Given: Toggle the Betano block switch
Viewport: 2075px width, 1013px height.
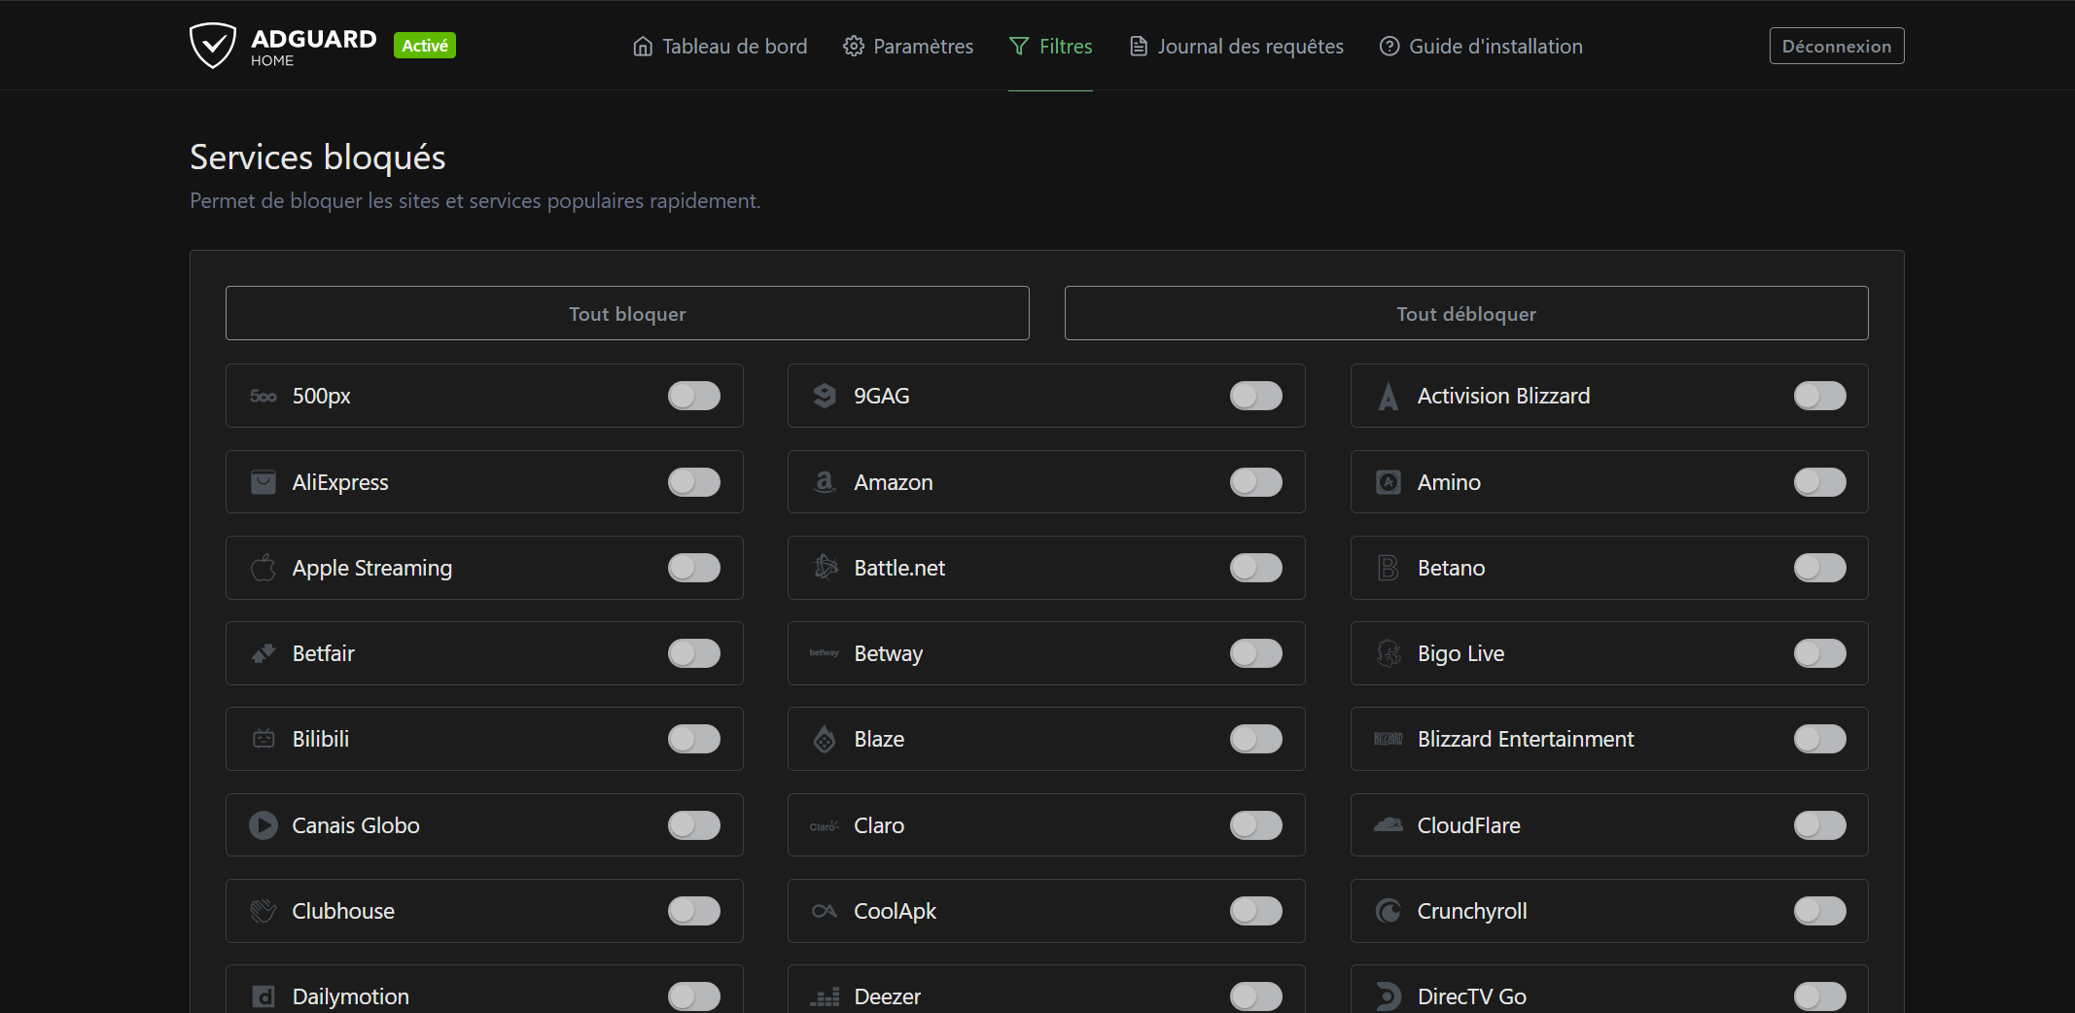Looking at the screenshot, I should coord(1820,568).
